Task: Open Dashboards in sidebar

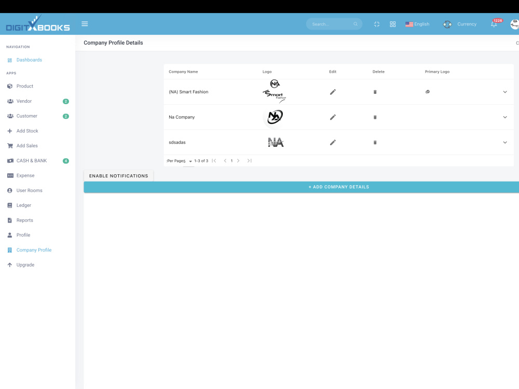Action: [29, 60]
